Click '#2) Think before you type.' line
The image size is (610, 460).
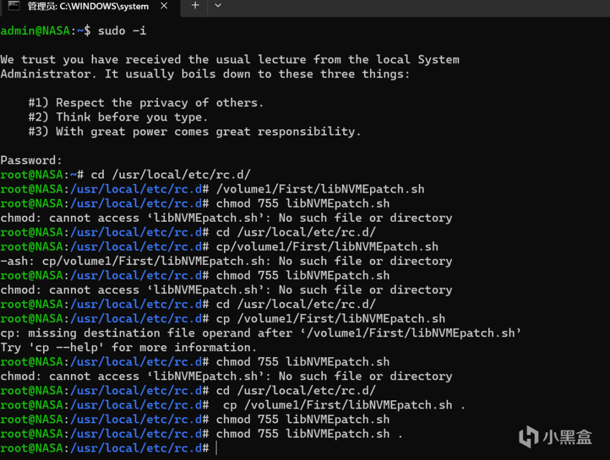(x=118, y=117)
